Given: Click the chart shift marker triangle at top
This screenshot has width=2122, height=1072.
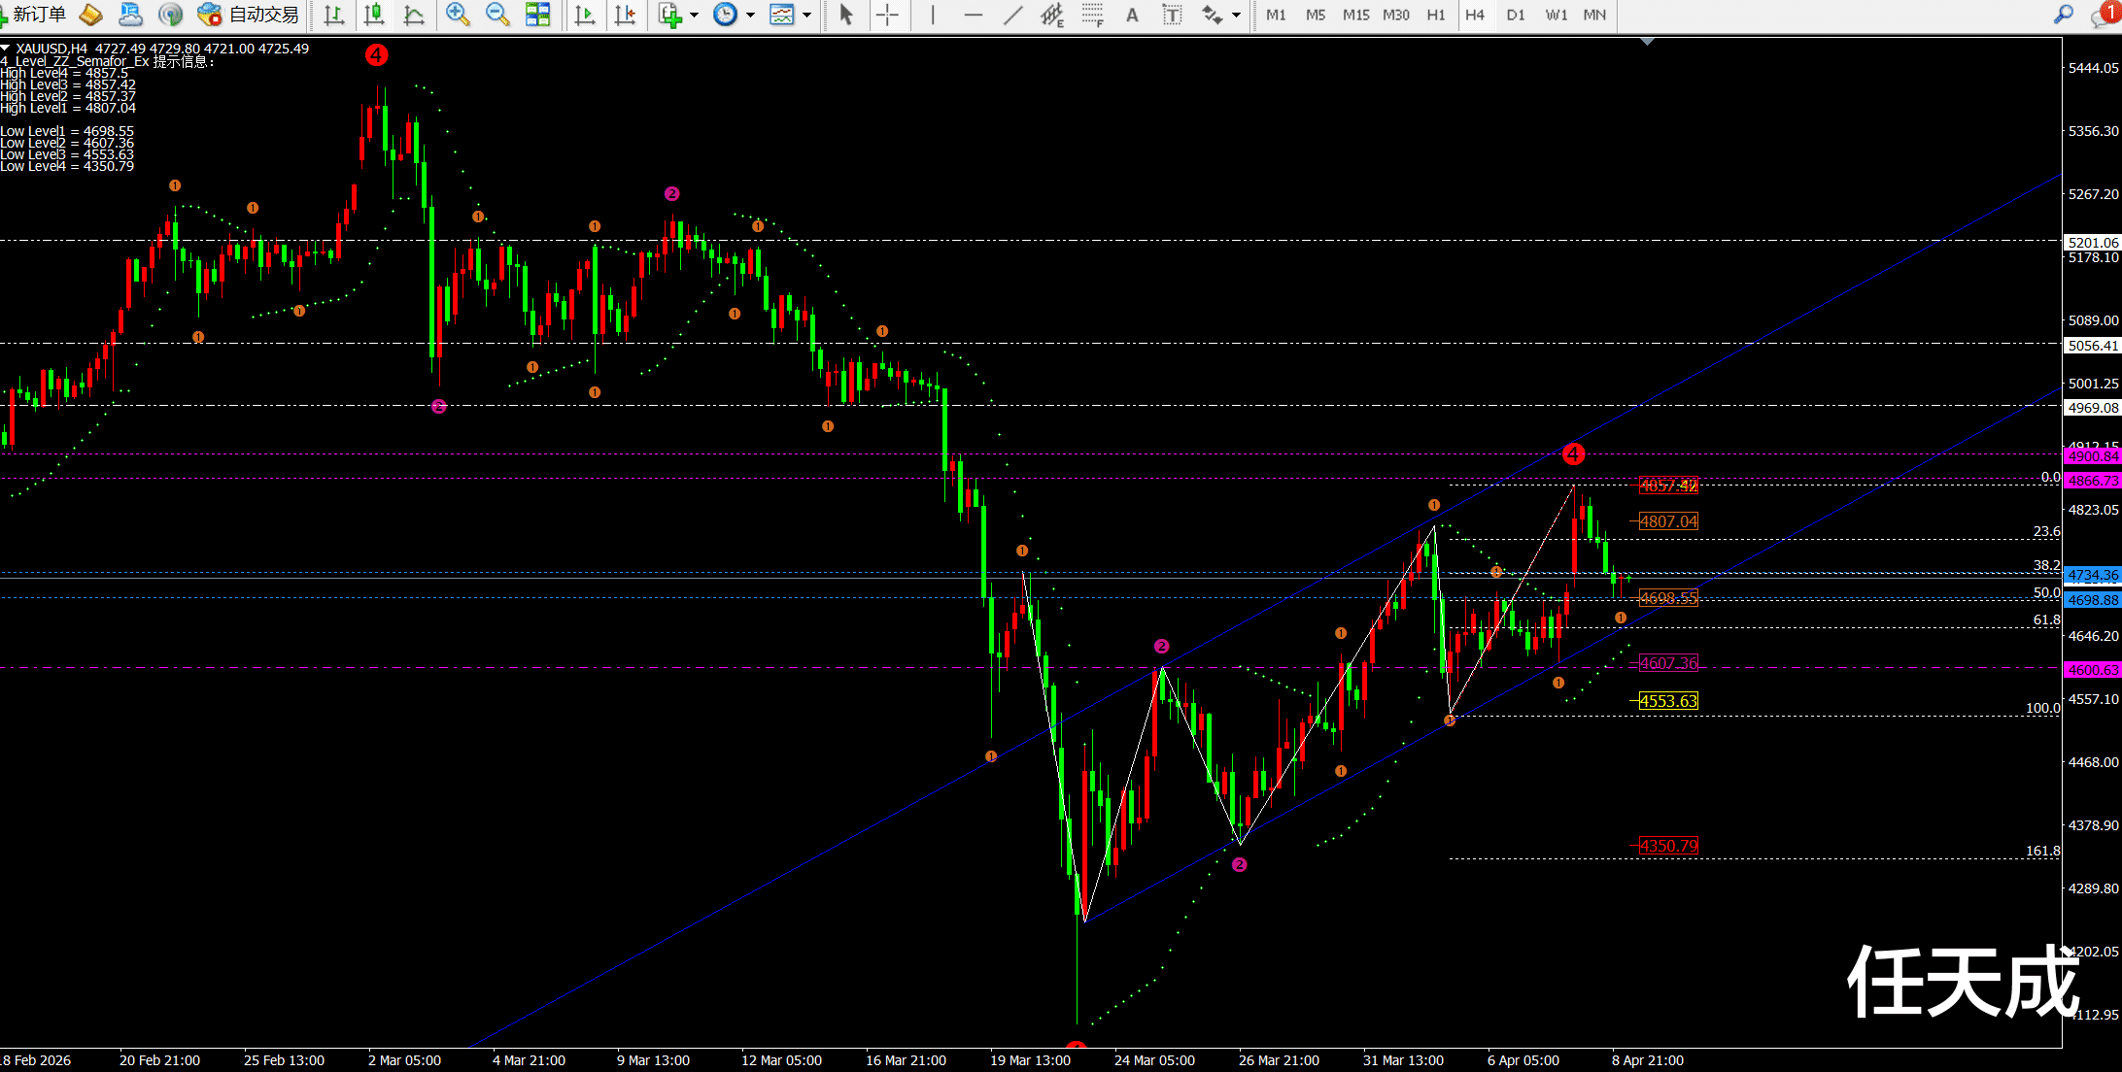Looking at the screenshot, I should (1647, 42).
